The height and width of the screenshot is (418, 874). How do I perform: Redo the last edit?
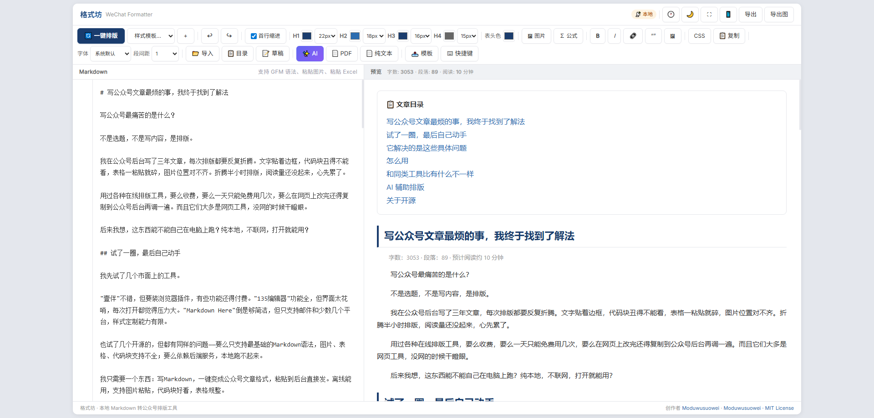click(x=229, y=36)
